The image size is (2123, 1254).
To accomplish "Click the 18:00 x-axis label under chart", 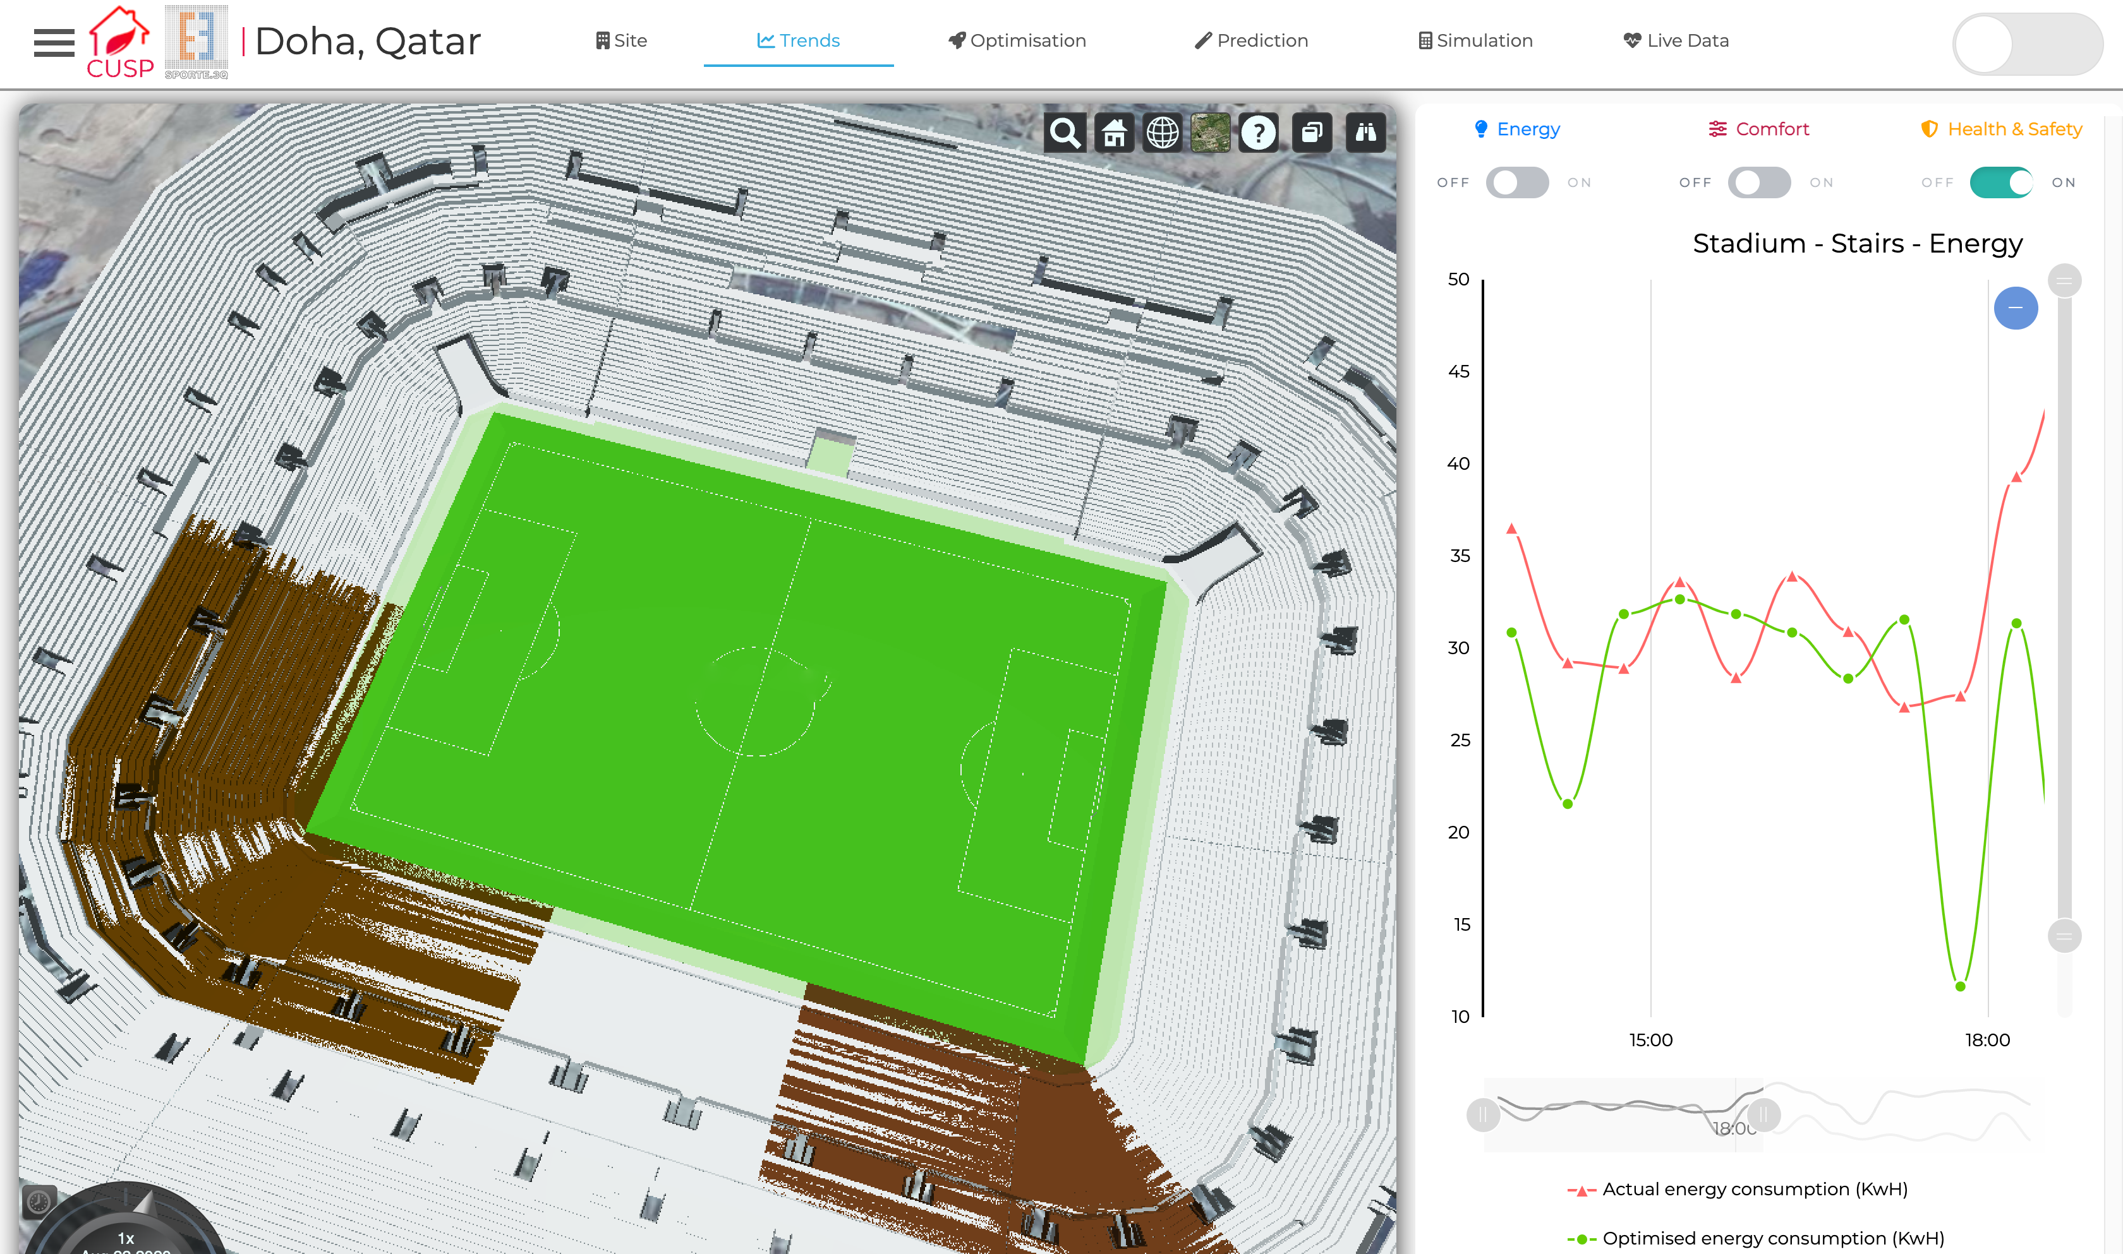I will pos(1988,1040).
